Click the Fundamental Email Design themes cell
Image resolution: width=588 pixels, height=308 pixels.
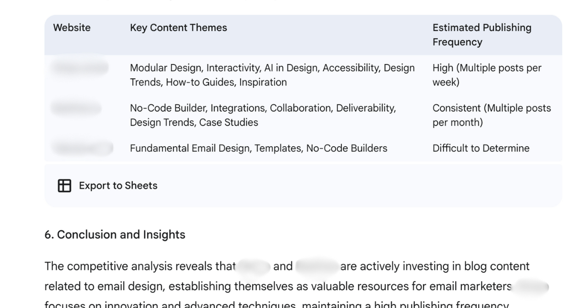point(259,148)
